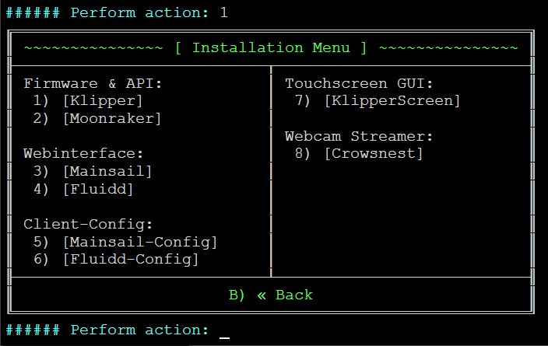This screenshot has width=548, height=346.
Task: Click the Client-Config section heading
Action: tap(89, 224)
